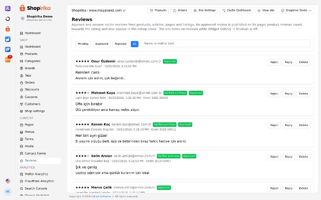The image size is (321, 200).
Task: Click the Shopirika breadcrumb link
Action: pos(79,10)
